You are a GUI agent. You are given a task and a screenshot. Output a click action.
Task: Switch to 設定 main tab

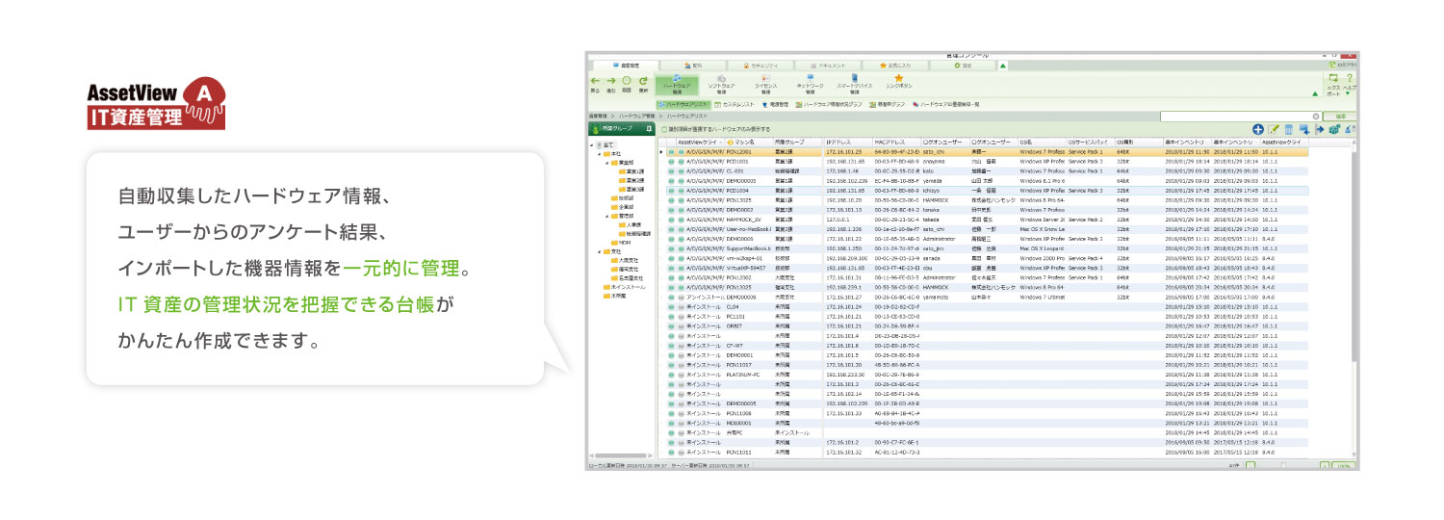963,65
